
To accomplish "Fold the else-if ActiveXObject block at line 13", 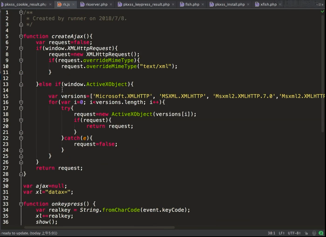I will 21,84.
